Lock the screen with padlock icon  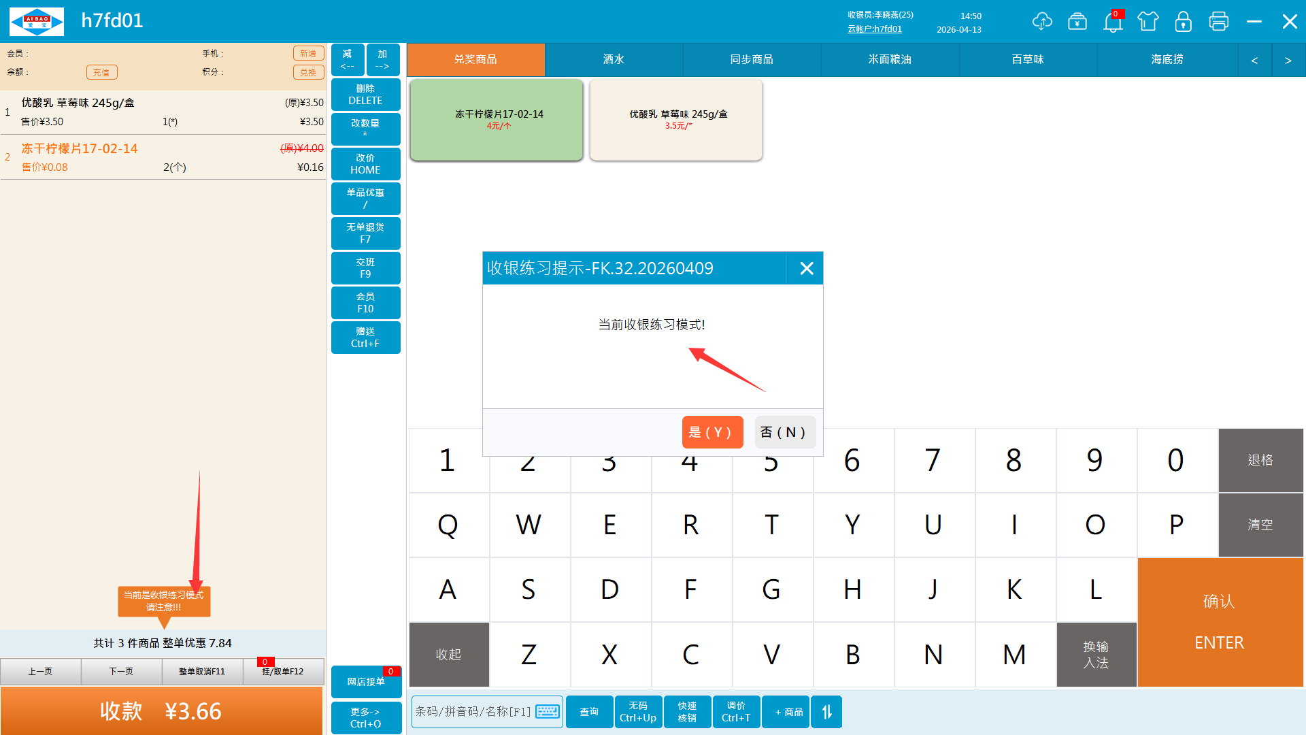tap(1184, 22)
